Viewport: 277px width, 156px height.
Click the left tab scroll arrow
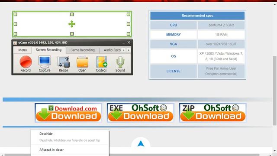(x=123, y=50)
